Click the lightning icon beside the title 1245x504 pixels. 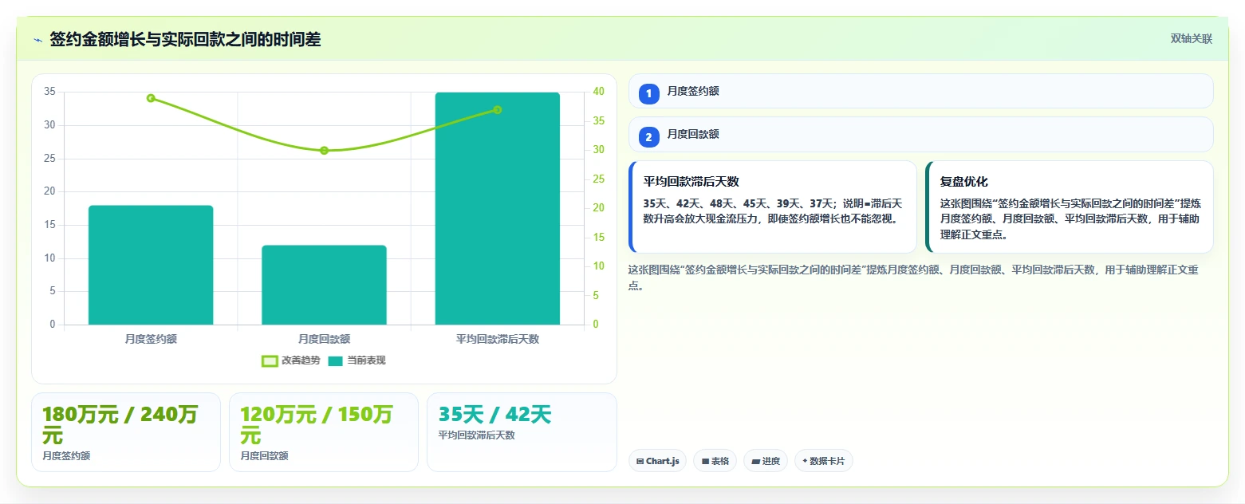pyautogui.click(x=37, y=40)
